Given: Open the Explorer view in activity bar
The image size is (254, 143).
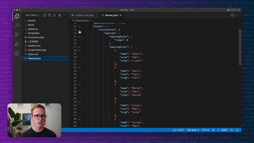Looking at the screenshot, I should coord(17,16).
